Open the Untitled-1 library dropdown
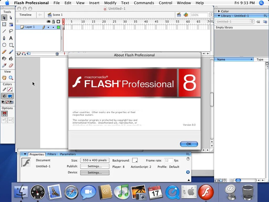Viewport: 269px width, 202px height. pyautogui.click(x=235, y=22)
